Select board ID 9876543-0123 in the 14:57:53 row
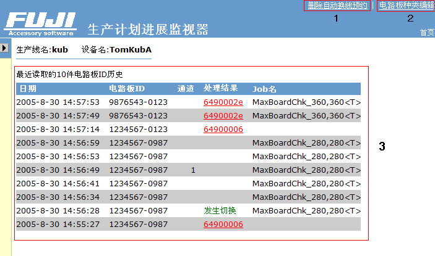The image size is (435, 256). pos(138,102)
